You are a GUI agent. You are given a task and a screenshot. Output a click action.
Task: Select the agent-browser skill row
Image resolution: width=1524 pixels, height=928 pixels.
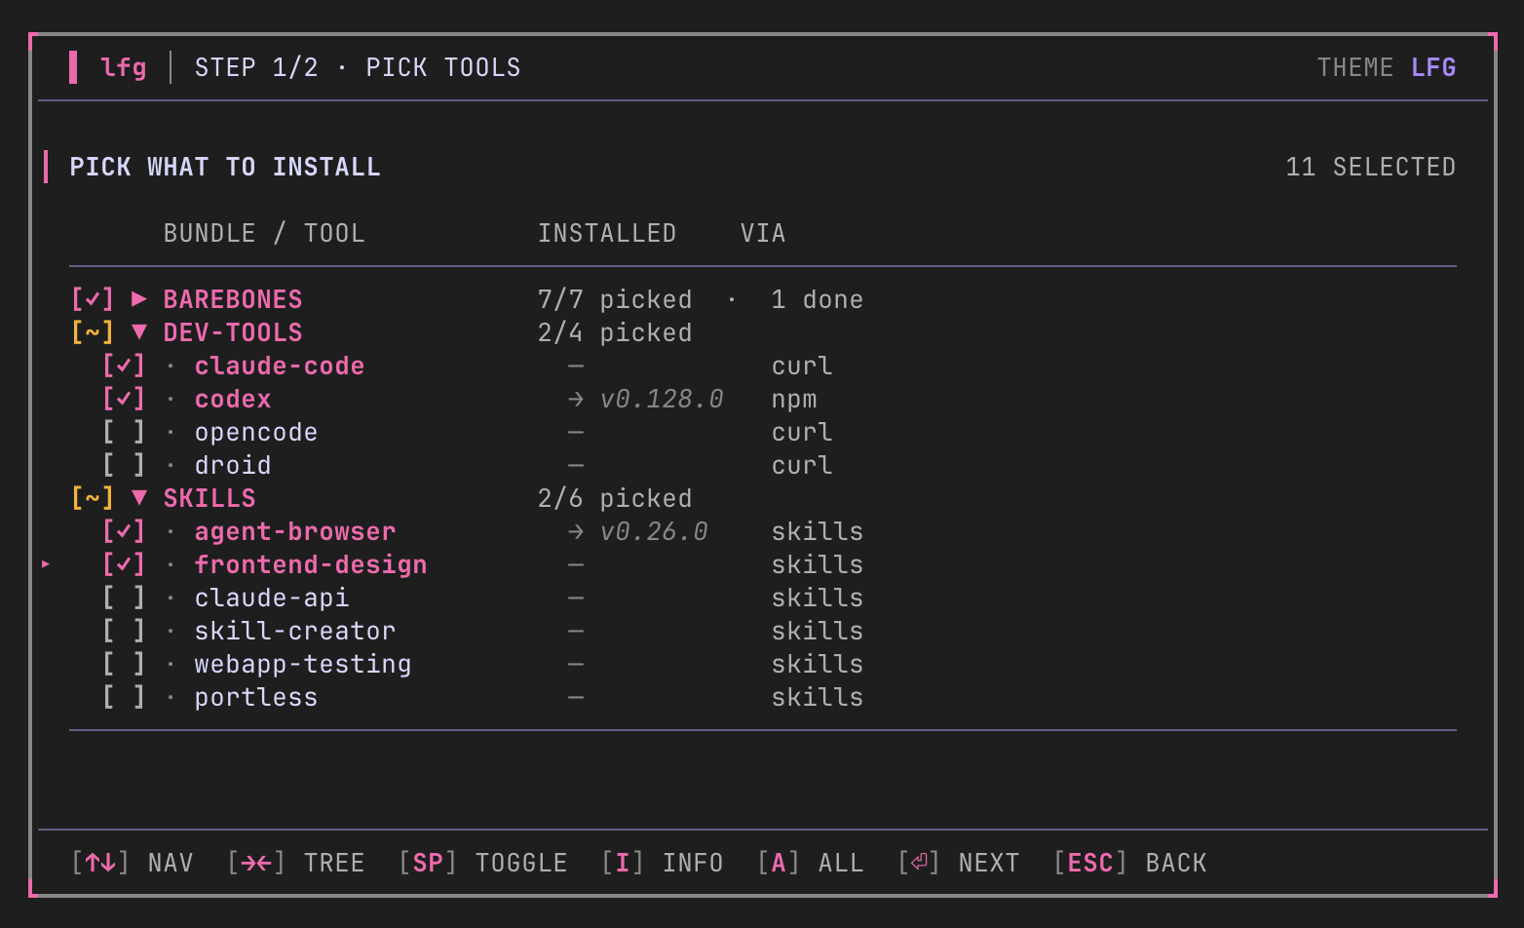coord(763,531)
